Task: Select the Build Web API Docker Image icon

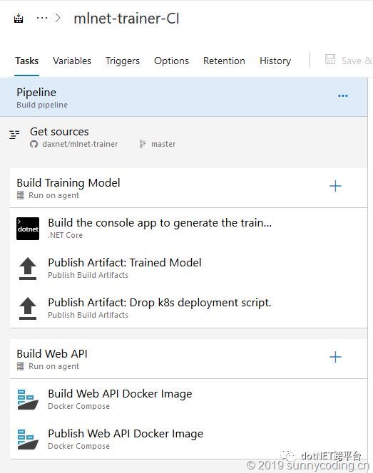Action: 28,400
